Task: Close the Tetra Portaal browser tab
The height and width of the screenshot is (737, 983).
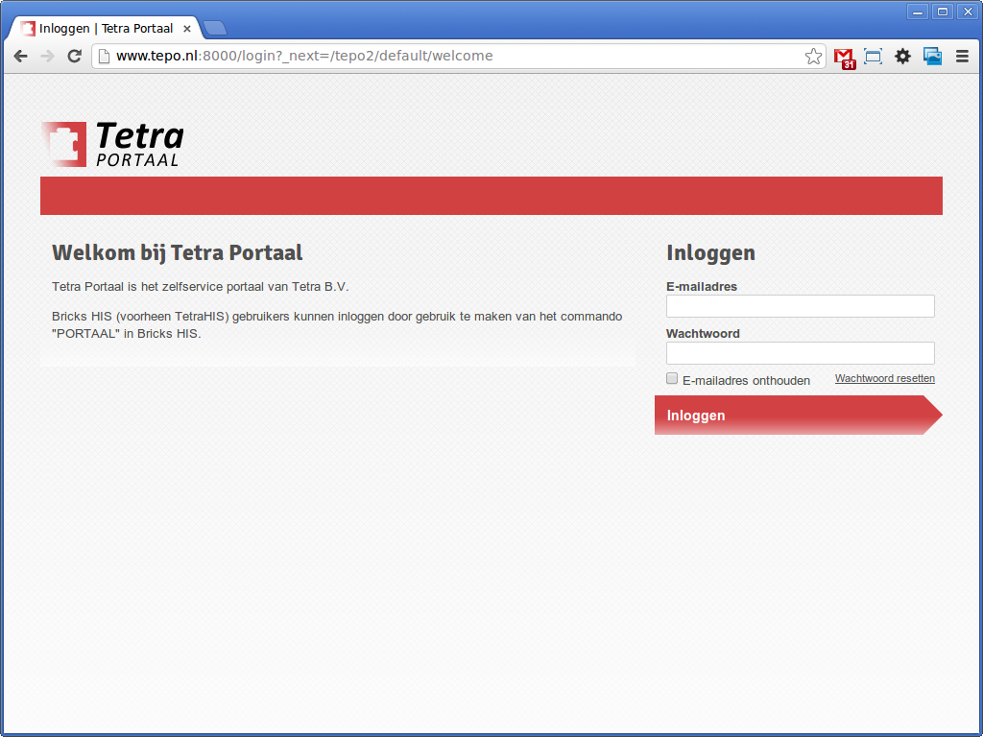Action: pos(187,29)
